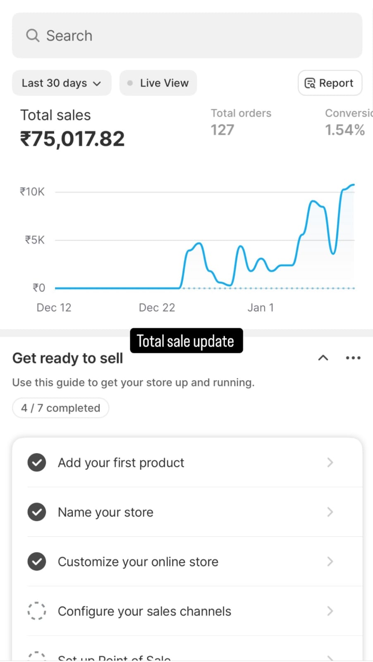Screen dimensions: 373x662
Task: Open arrow beside Configure your sales channels
Action: [x=330, y=611]
